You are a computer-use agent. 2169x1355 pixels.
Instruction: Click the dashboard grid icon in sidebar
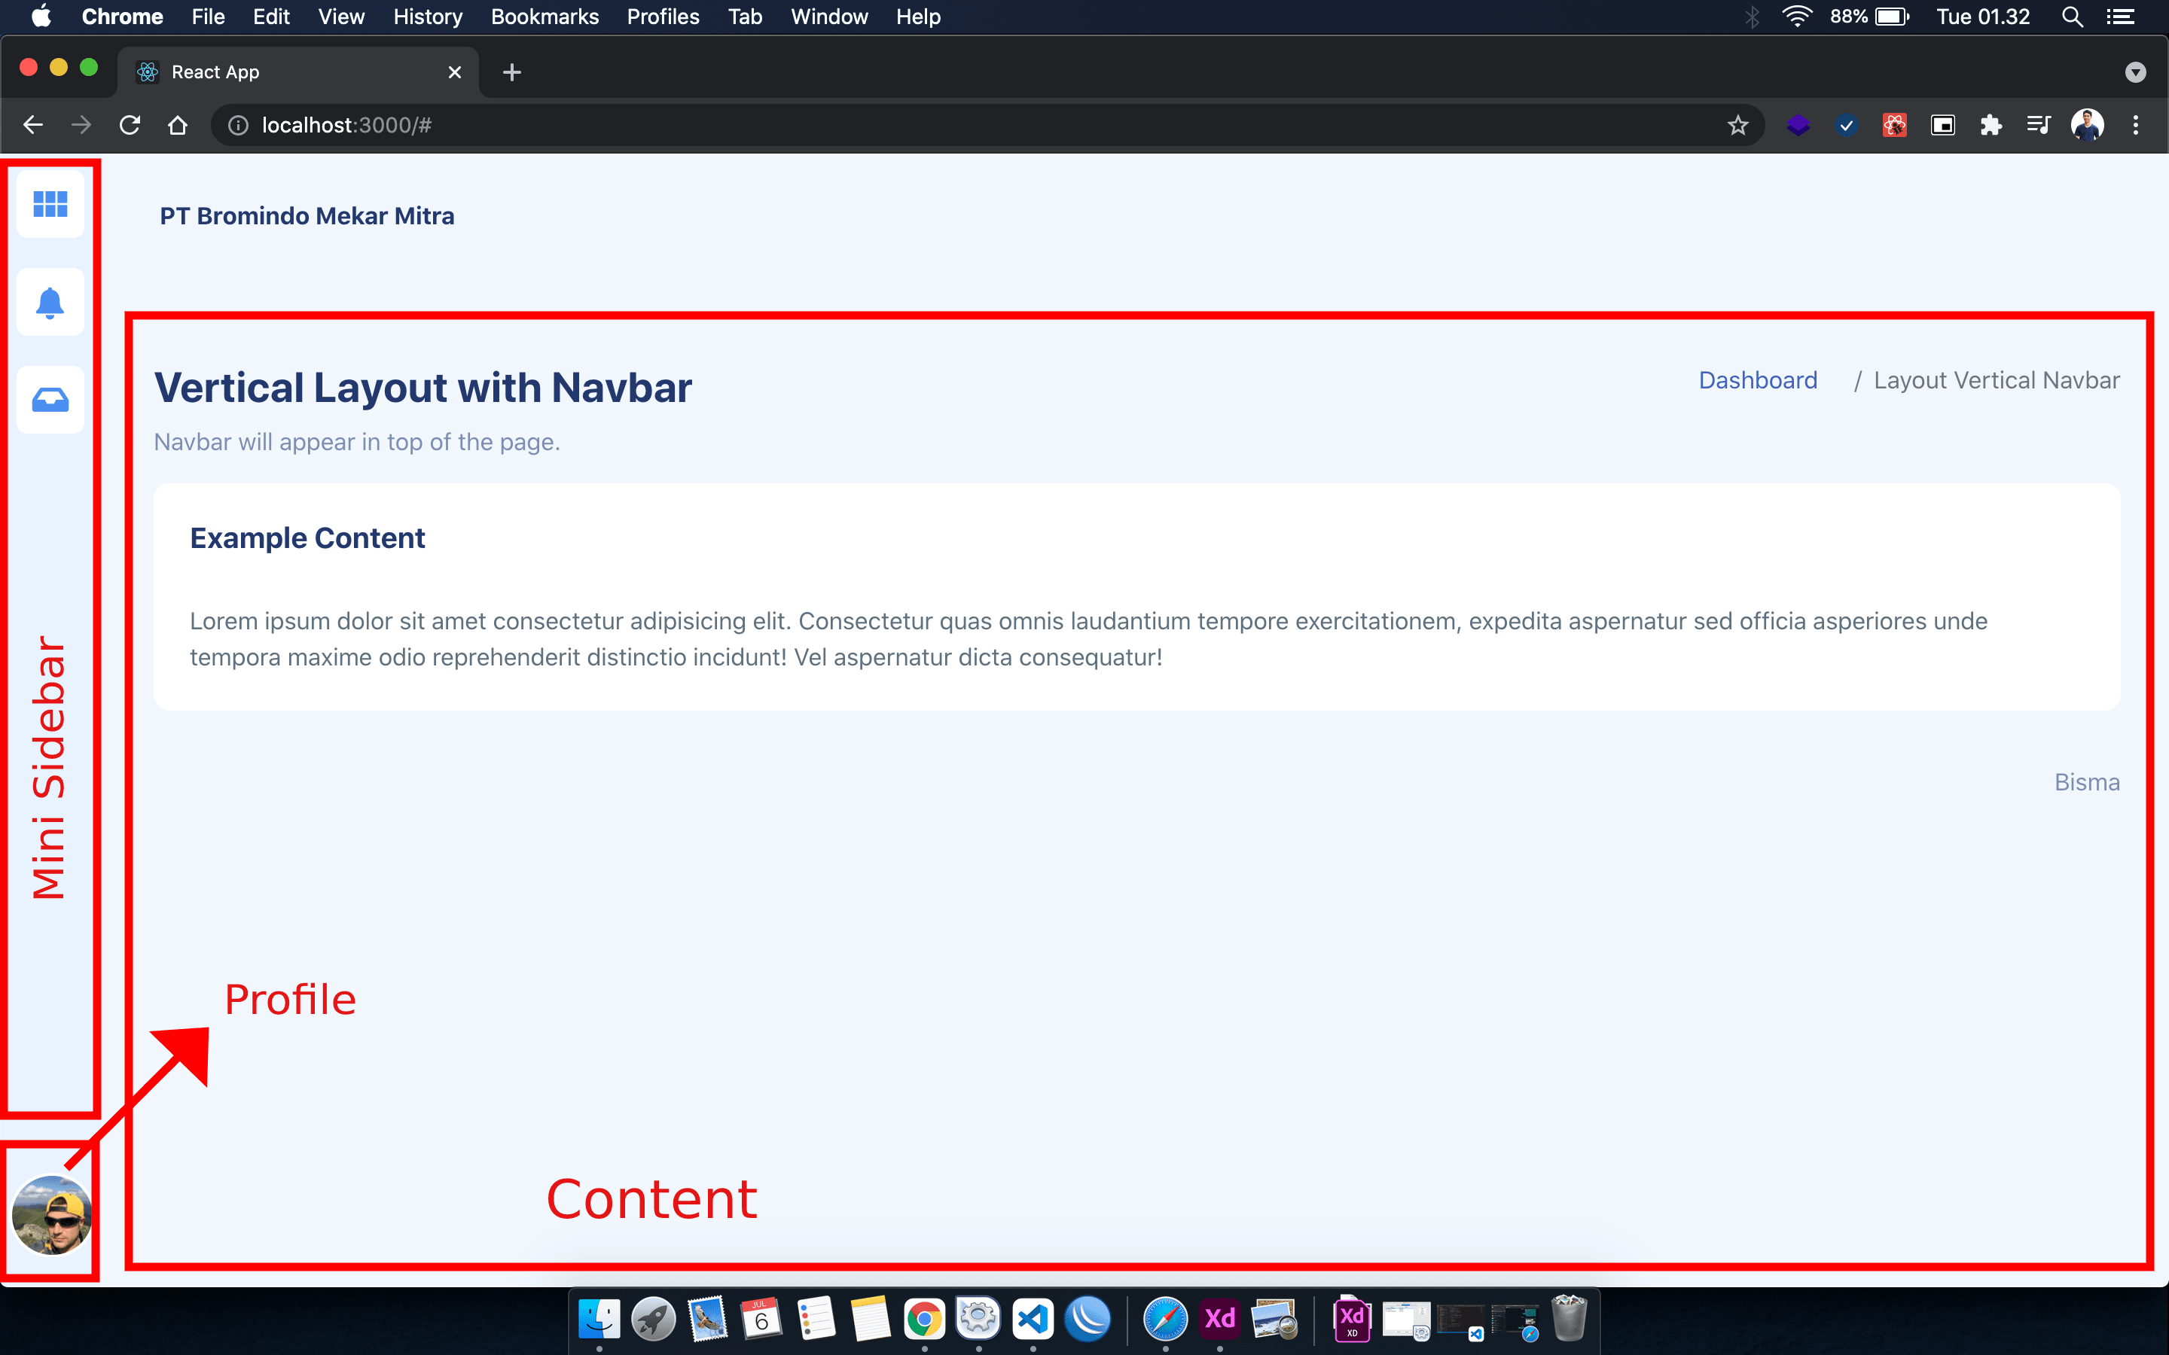point(50,204)
